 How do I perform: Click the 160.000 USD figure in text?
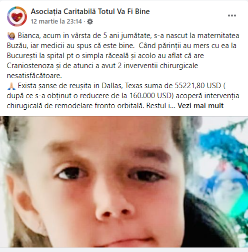pyautogui.click(x=150, y=96)
